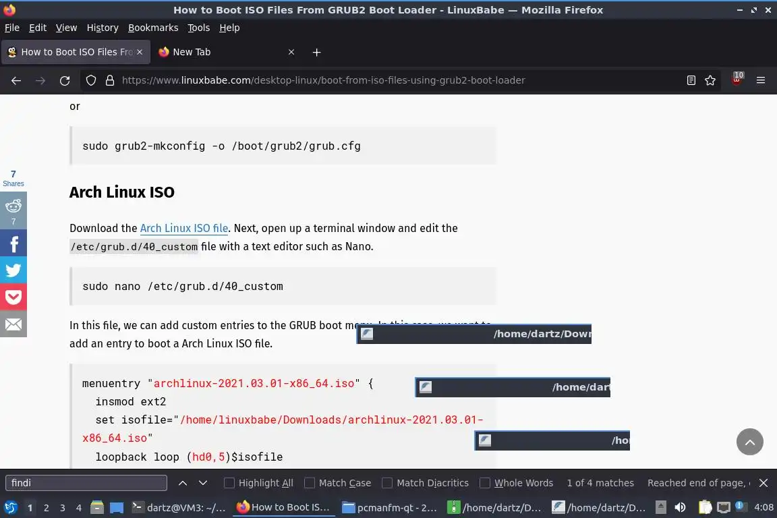Follow the Arch Linux ISO file link
This screenshot has height=518, width=777.
184,228
